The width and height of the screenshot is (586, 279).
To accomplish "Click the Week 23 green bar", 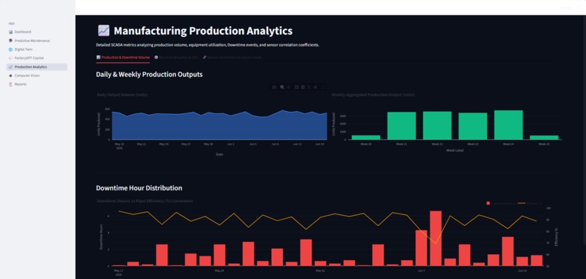I will (x=473, y=126).
